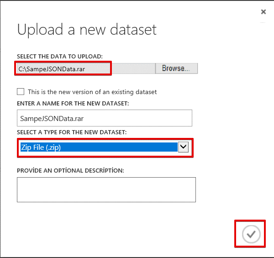Screen dimensions: 274x258
Task: Click the optional description text area
Action: (106, 190)
